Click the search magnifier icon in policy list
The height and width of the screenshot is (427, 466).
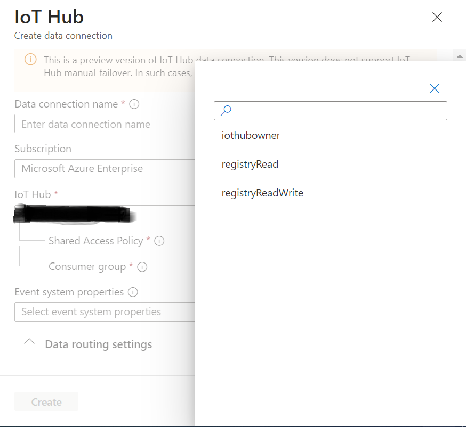coord(226,111)
